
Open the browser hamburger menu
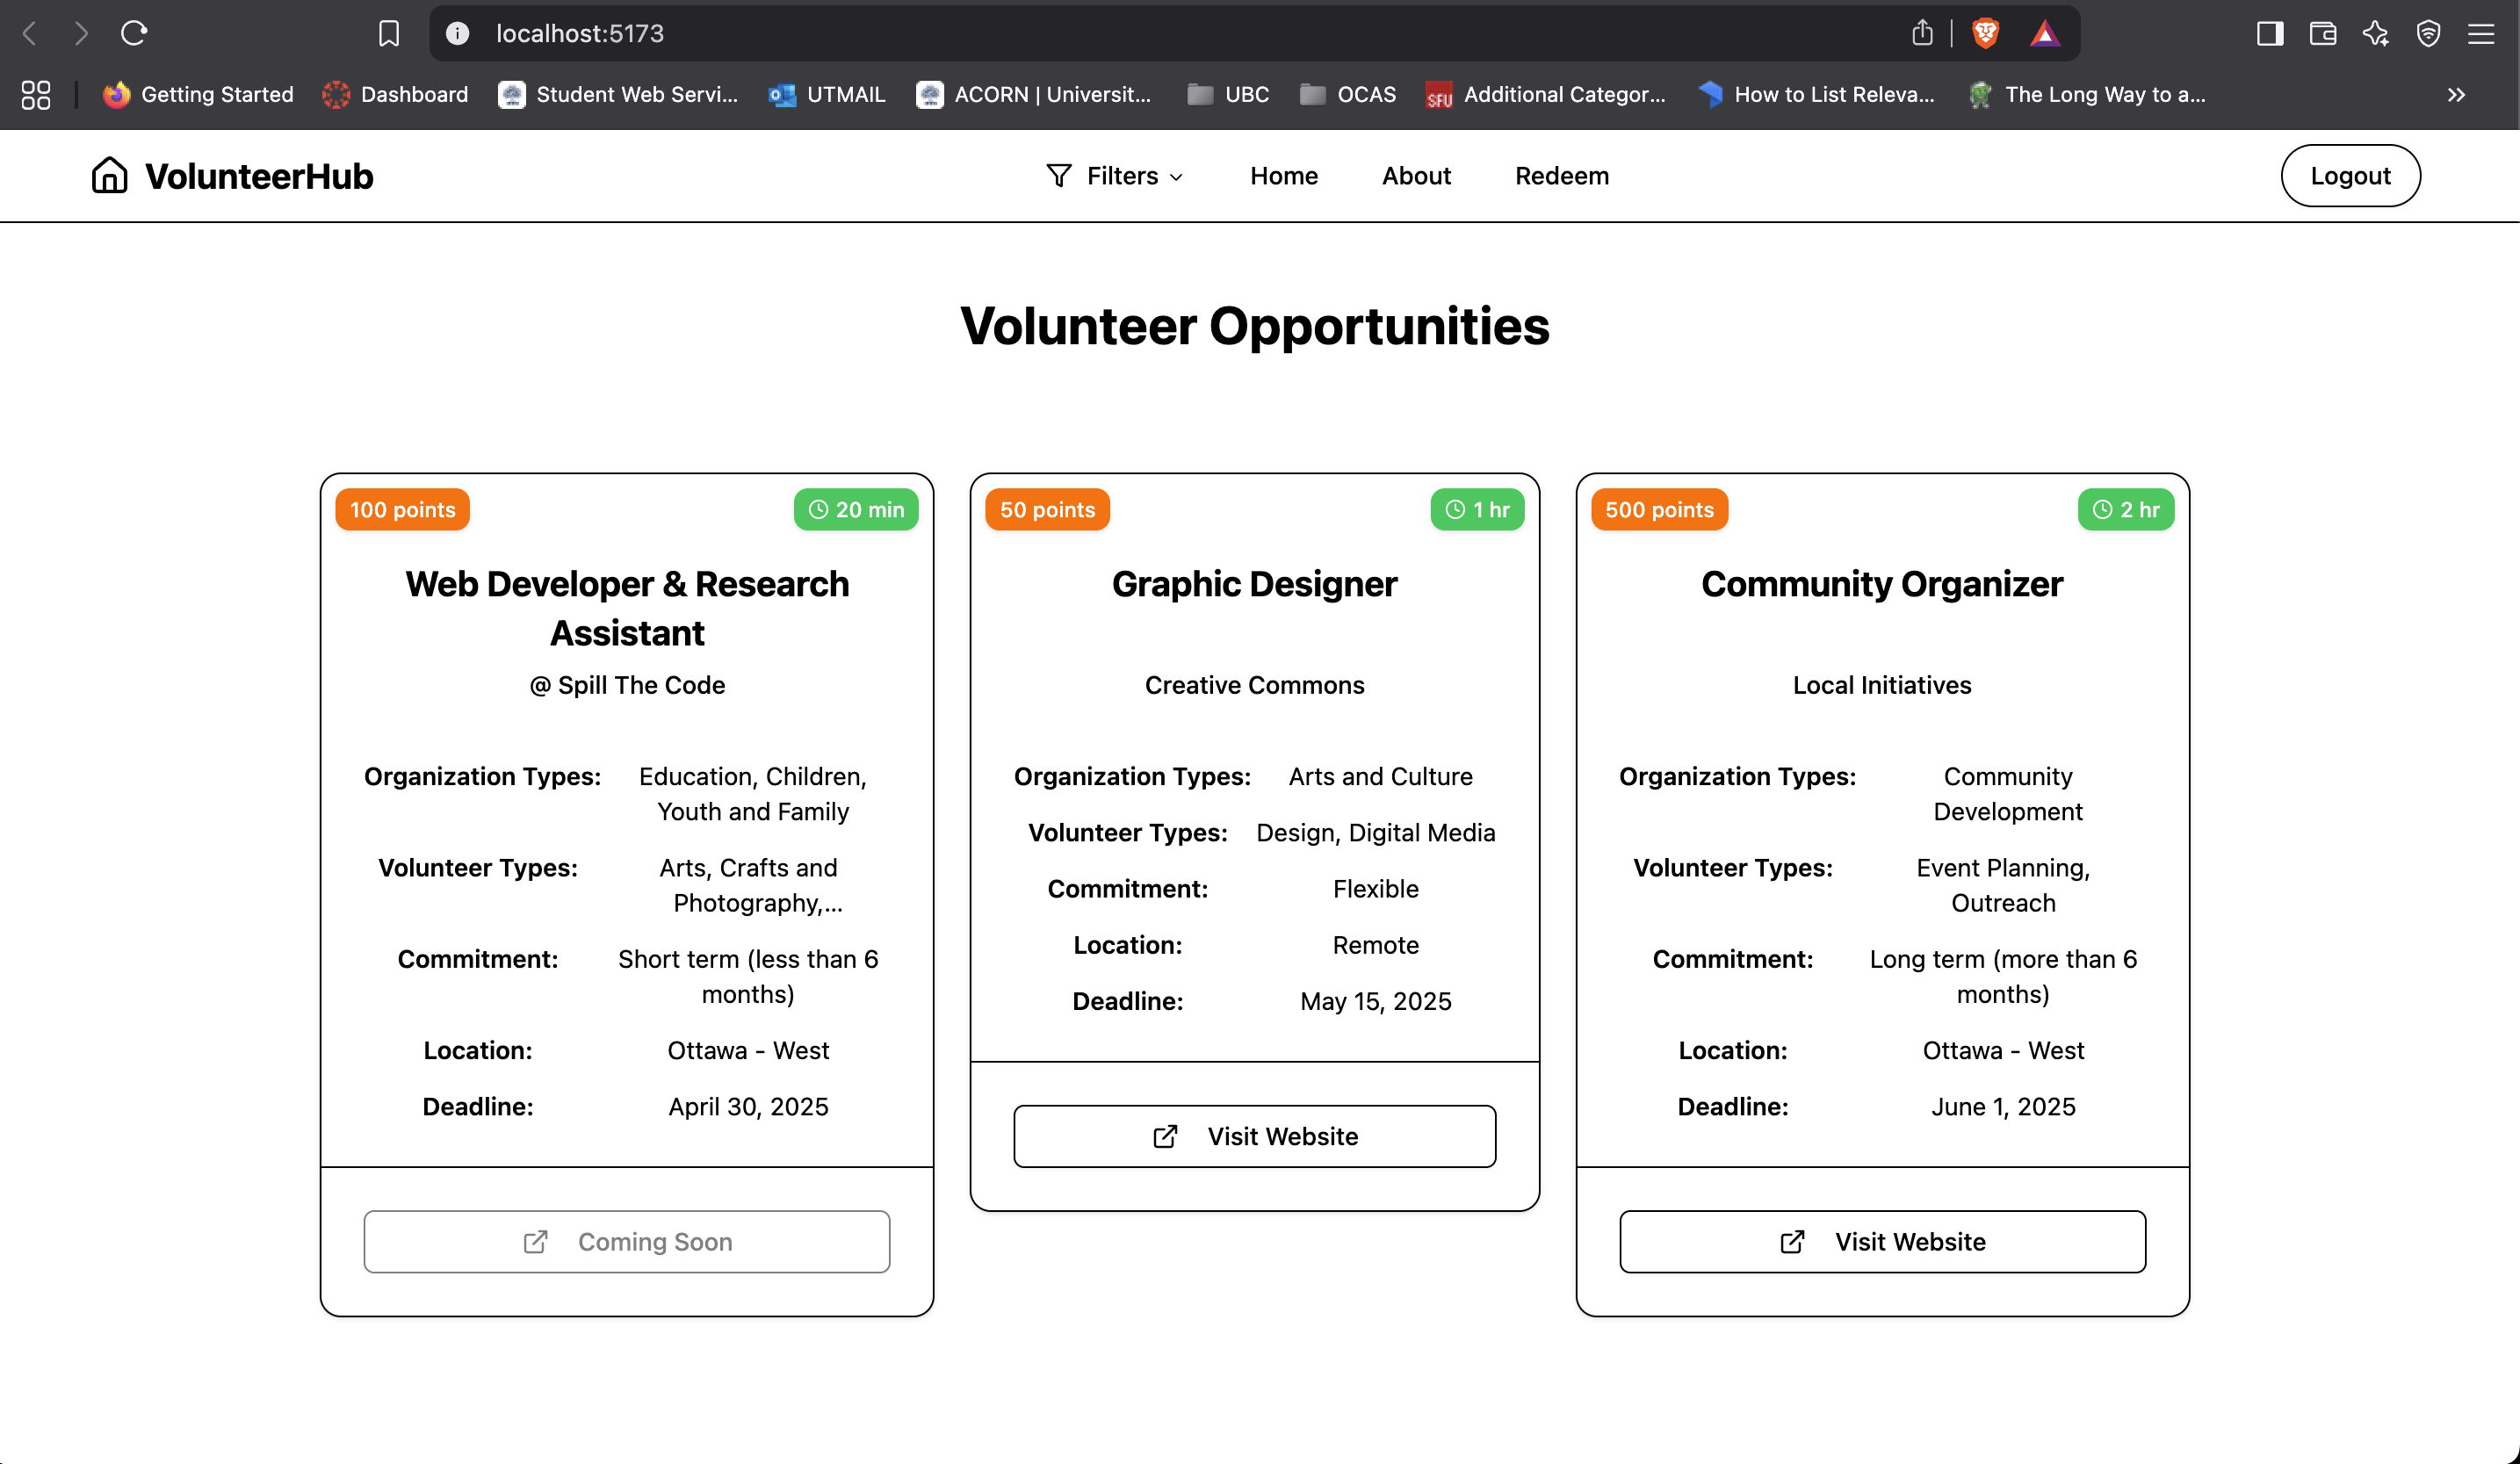click(2481, 33)
